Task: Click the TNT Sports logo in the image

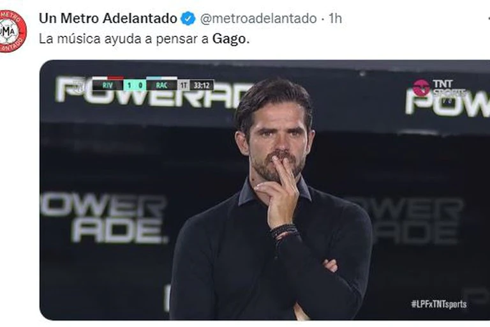Action: (439, 87)
